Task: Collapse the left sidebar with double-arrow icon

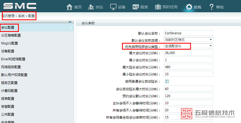Action: (70, 22)
